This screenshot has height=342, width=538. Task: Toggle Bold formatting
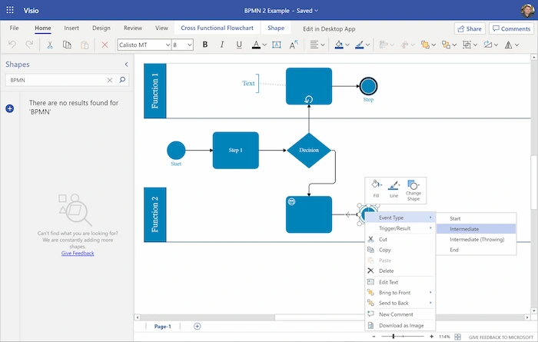pos(205,45)
